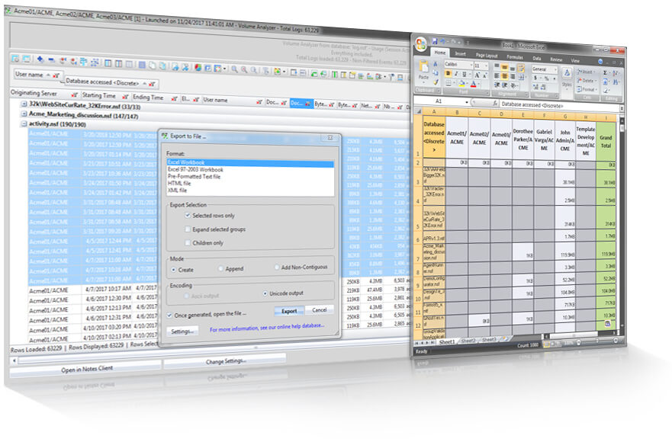The image size is (672, 442).
Task: Switch to the Home ribbon tab in Excel
Action: (x=439, y=53)
